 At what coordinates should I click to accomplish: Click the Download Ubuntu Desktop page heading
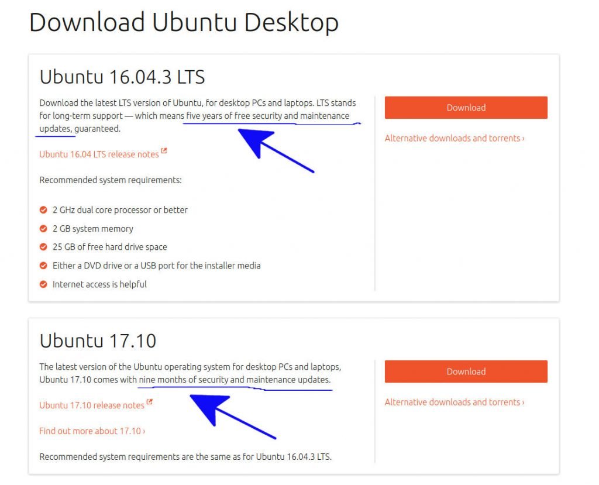184,23
